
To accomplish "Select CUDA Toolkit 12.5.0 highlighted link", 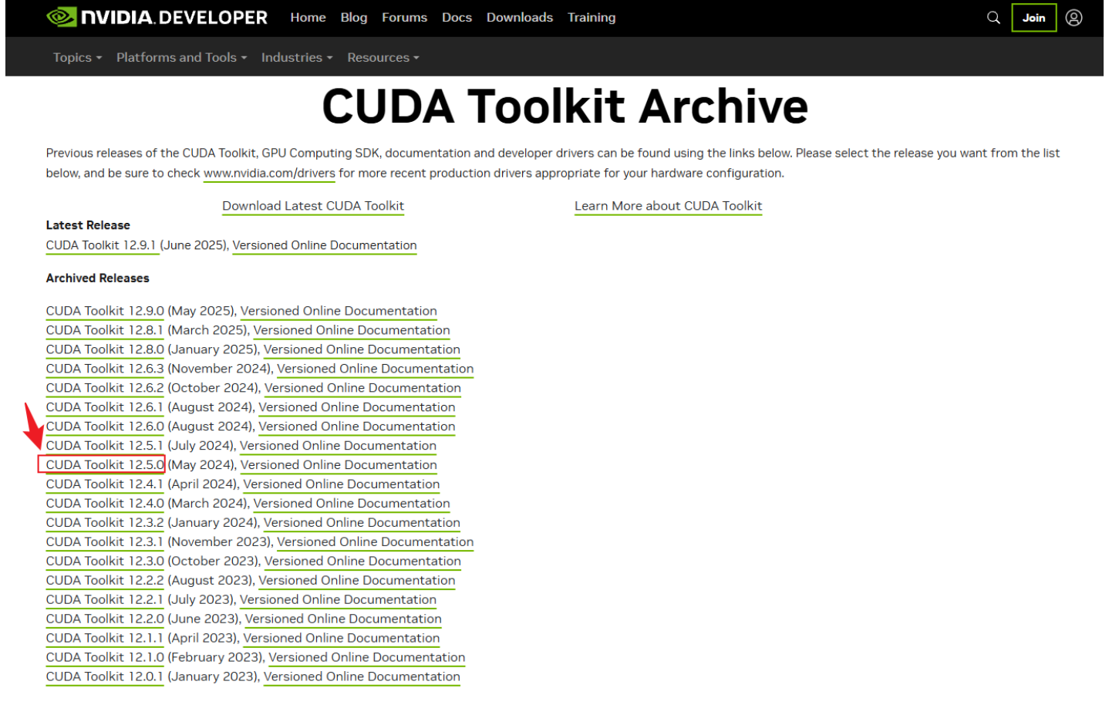I will pos(104,464).
